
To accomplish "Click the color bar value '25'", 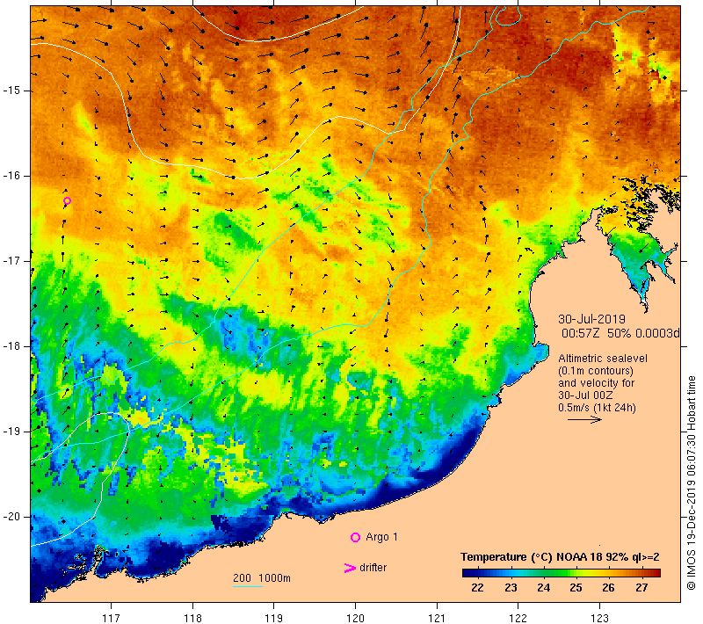I will coord(576,588).
